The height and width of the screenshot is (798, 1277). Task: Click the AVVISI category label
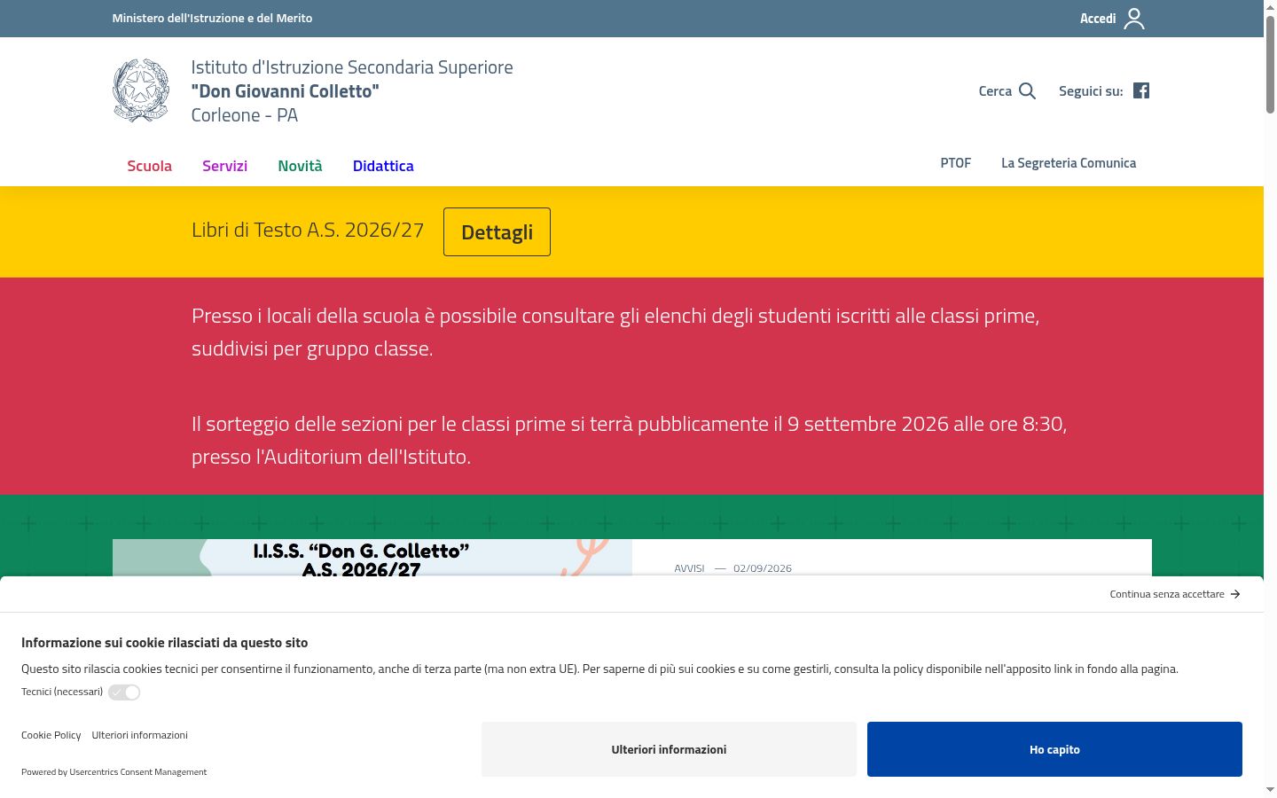point(689,568)
